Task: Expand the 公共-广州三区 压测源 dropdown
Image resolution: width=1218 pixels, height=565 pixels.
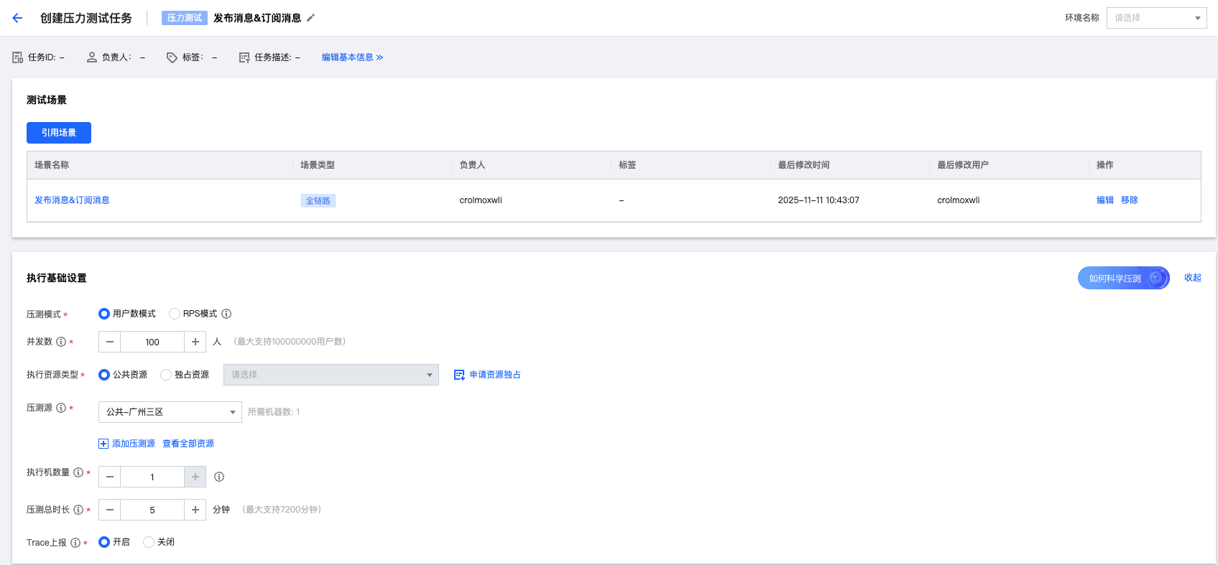Action: (x=170, y=412)
